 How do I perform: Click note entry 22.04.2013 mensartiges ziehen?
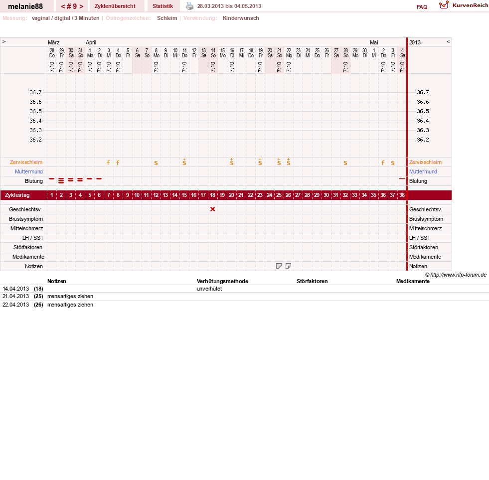(70, 305)
